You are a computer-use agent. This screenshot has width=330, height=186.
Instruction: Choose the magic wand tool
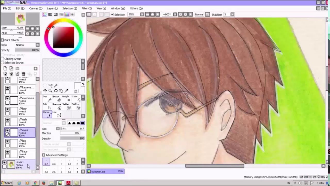tap(56, 86)
